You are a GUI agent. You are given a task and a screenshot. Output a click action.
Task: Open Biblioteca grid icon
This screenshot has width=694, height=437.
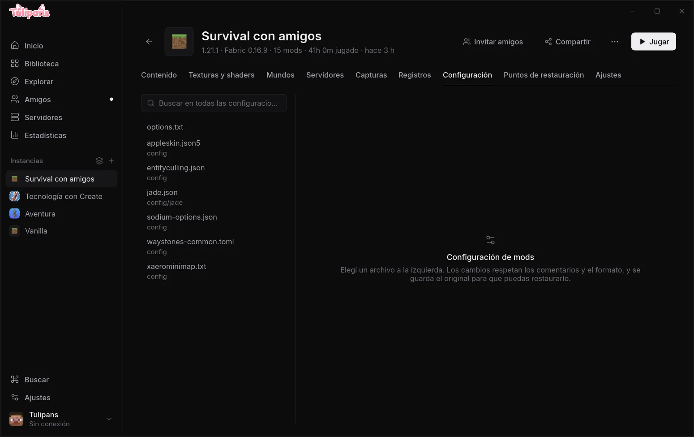coord(15,64)
